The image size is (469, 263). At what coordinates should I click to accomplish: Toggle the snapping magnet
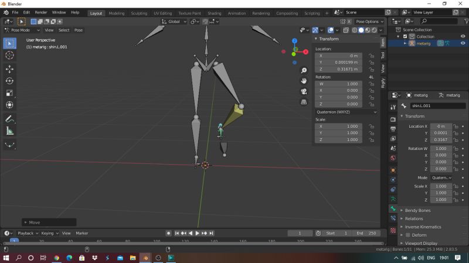(x=205, y=22)
